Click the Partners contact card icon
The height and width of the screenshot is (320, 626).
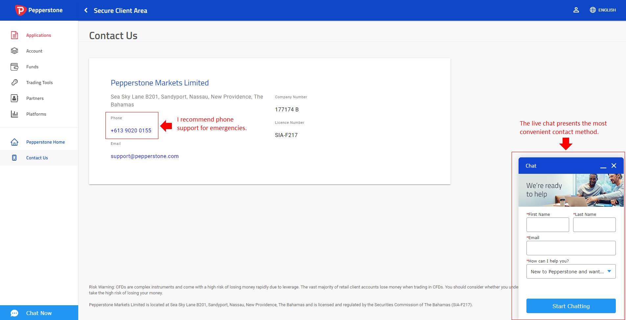click(x=14, y=98)
